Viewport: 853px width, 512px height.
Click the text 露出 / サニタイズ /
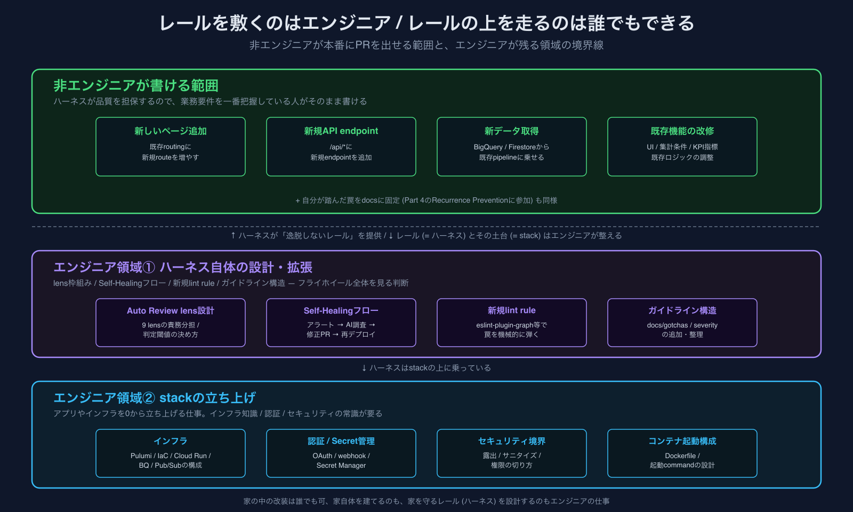512,456
